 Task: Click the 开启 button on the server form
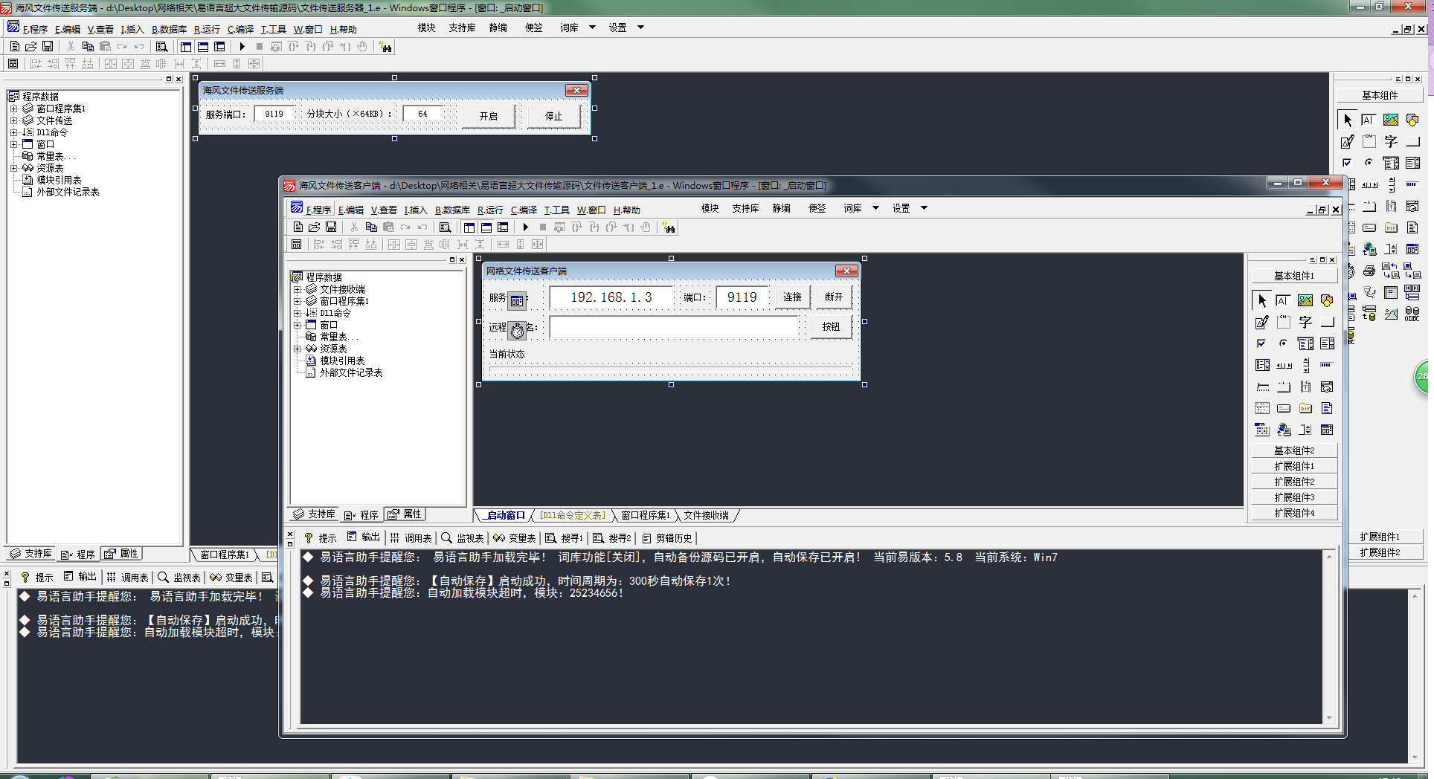[488, 116]
